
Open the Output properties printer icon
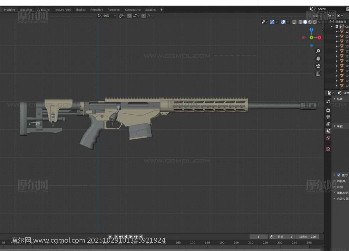pos(328,117)
